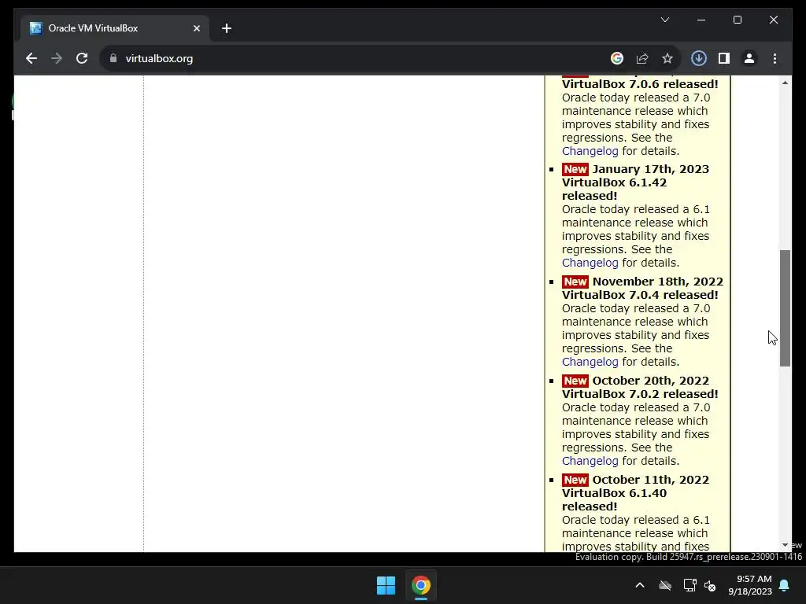Click the Chrome taskbar icon
Image resolution: width=806 pixels, height=604 pixels.
(x=420, y=585)
